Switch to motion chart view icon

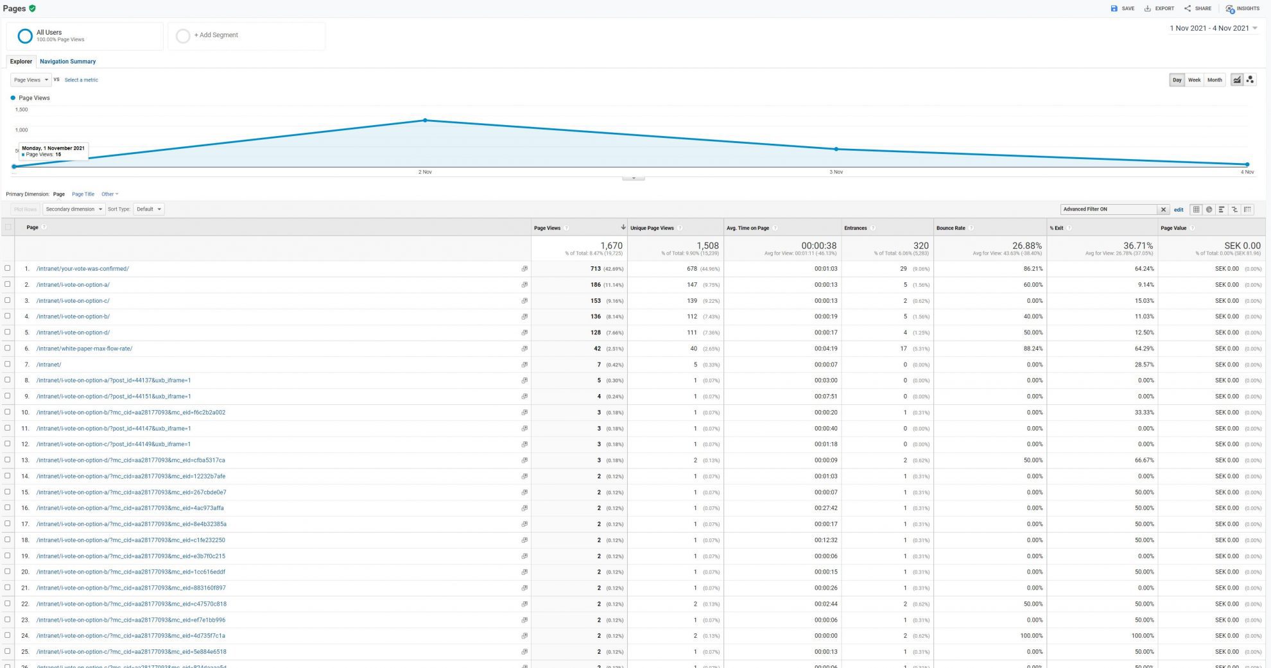click(1250, 80)
